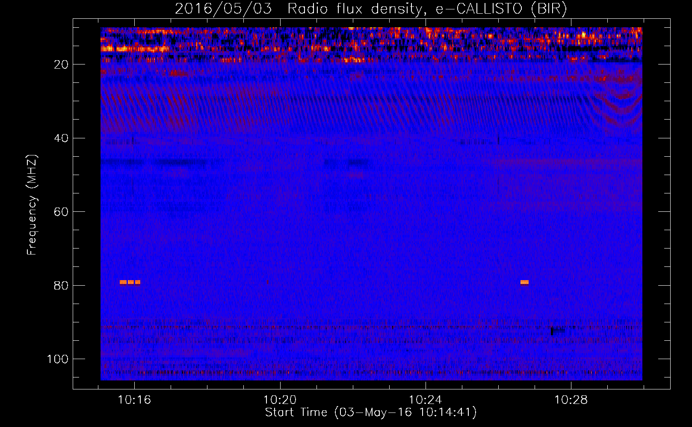Click the 'Frequency (MHZ)' y-axis label

pos(32,205)
